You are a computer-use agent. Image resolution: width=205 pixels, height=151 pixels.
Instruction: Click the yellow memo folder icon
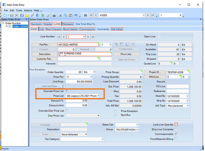click(27, 15)
